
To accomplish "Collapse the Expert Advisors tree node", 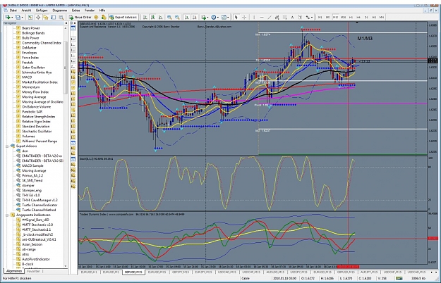I will (x=7, y=146).
